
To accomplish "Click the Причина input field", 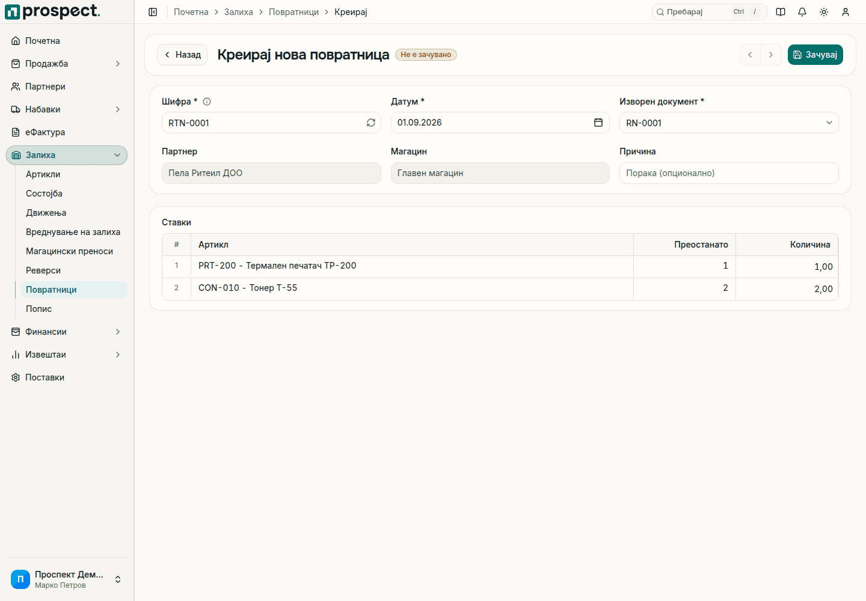I will 729,173.
